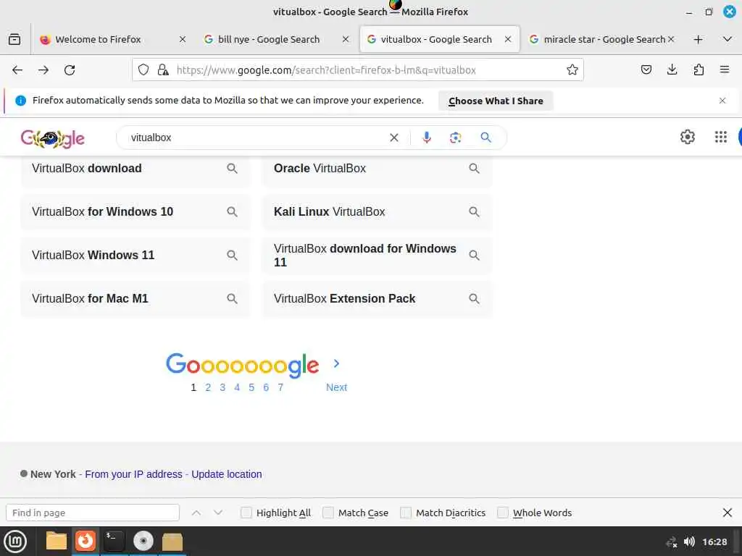Enable Whole Words checkbox

(503, 513)
